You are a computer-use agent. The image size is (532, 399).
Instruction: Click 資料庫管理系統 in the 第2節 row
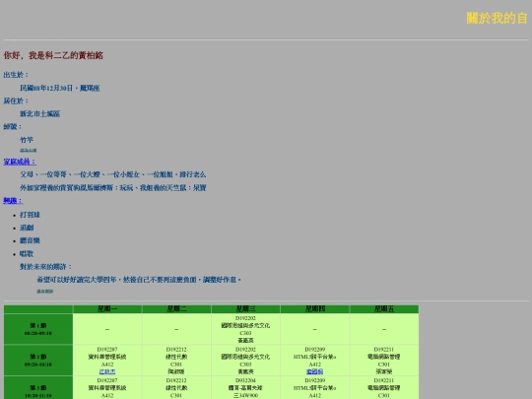pos(107,357)
